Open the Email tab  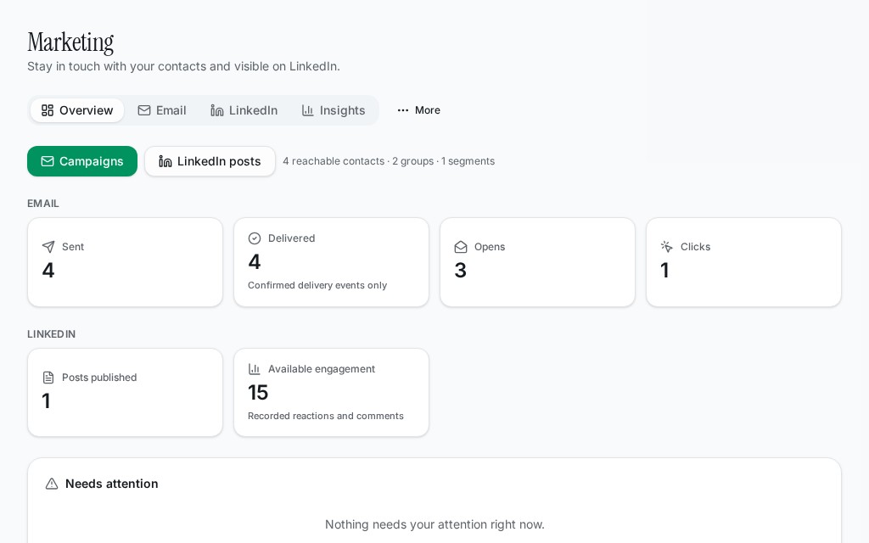162,110
